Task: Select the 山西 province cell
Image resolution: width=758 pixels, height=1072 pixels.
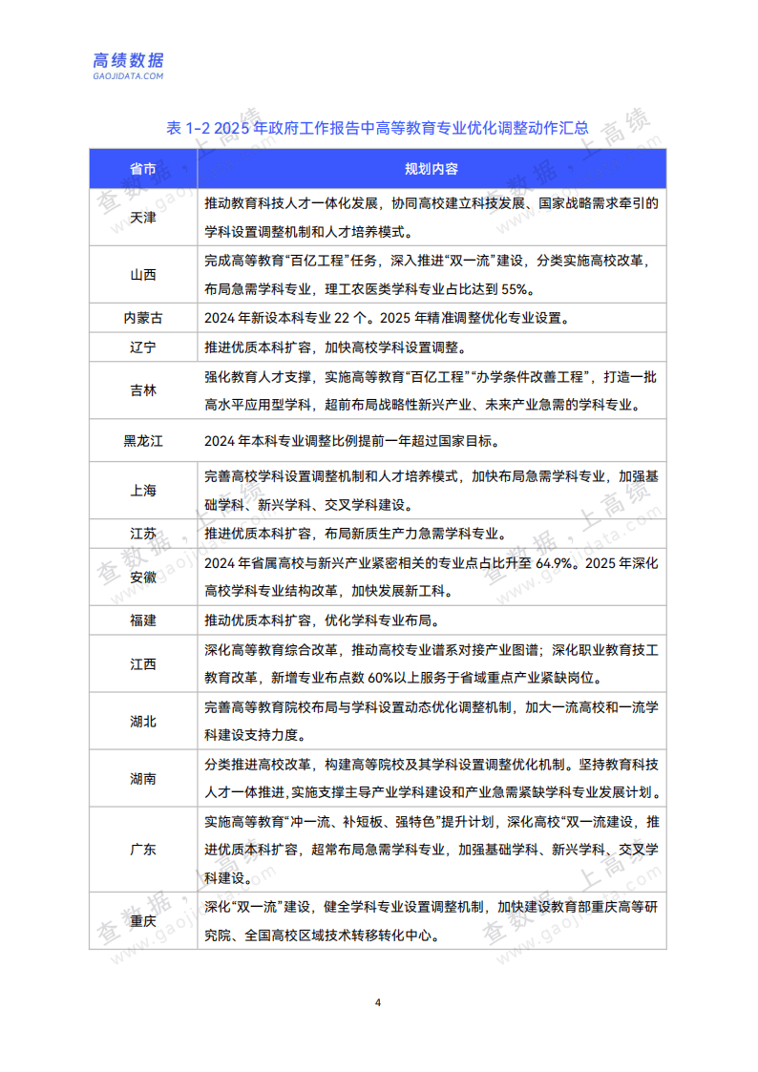Action: tap(143, 275)
